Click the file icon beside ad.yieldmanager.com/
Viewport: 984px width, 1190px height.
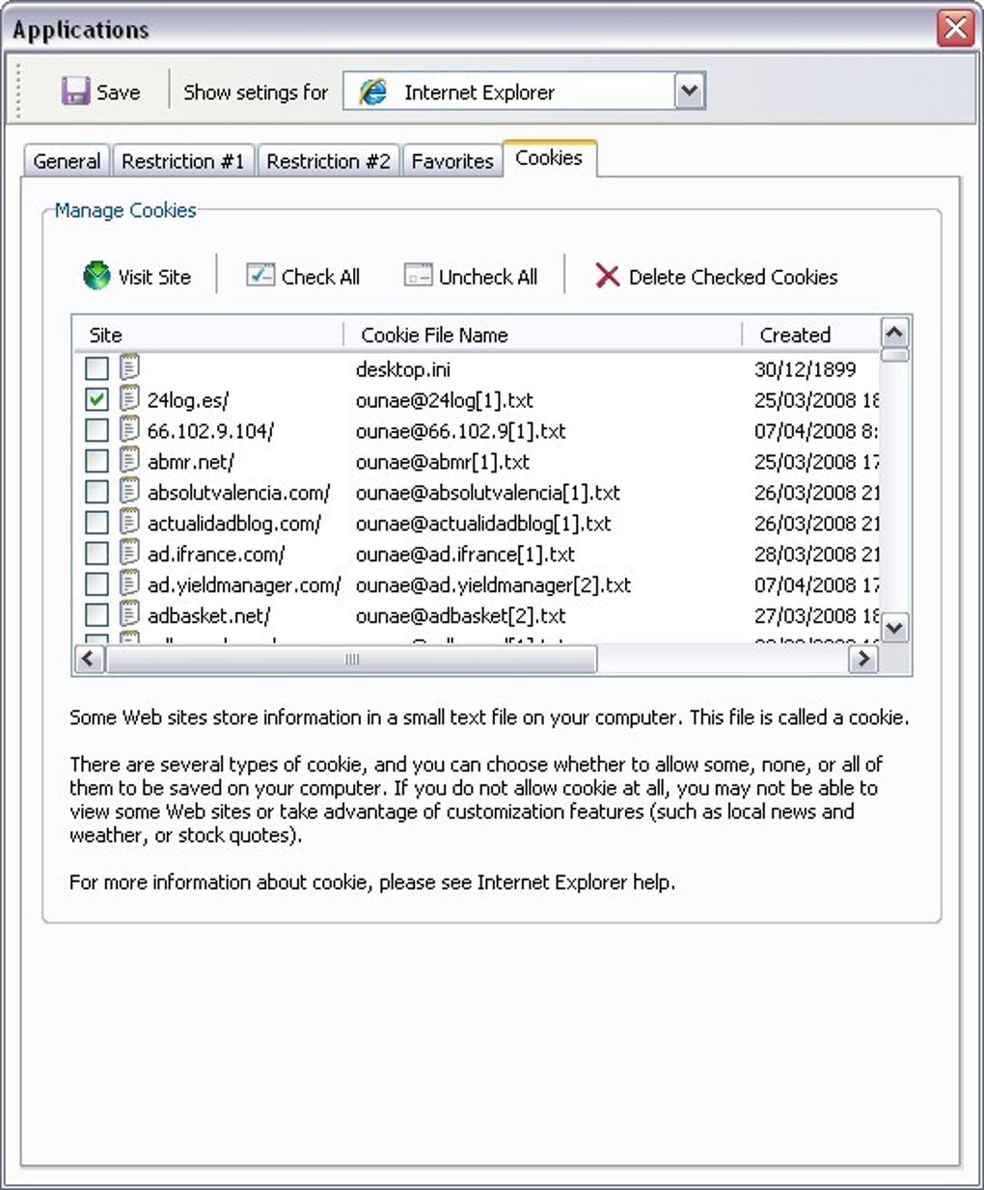coord(130,583)
